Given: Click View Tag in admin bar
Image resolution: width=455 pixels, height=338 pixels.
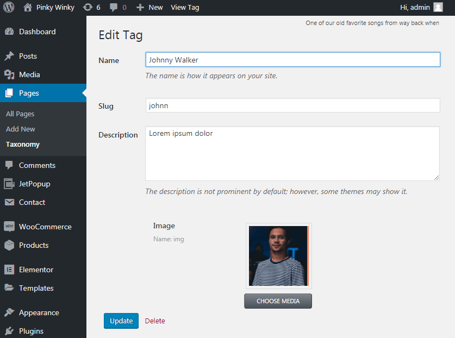Looking at the screenshot, I should pos(185,8).
